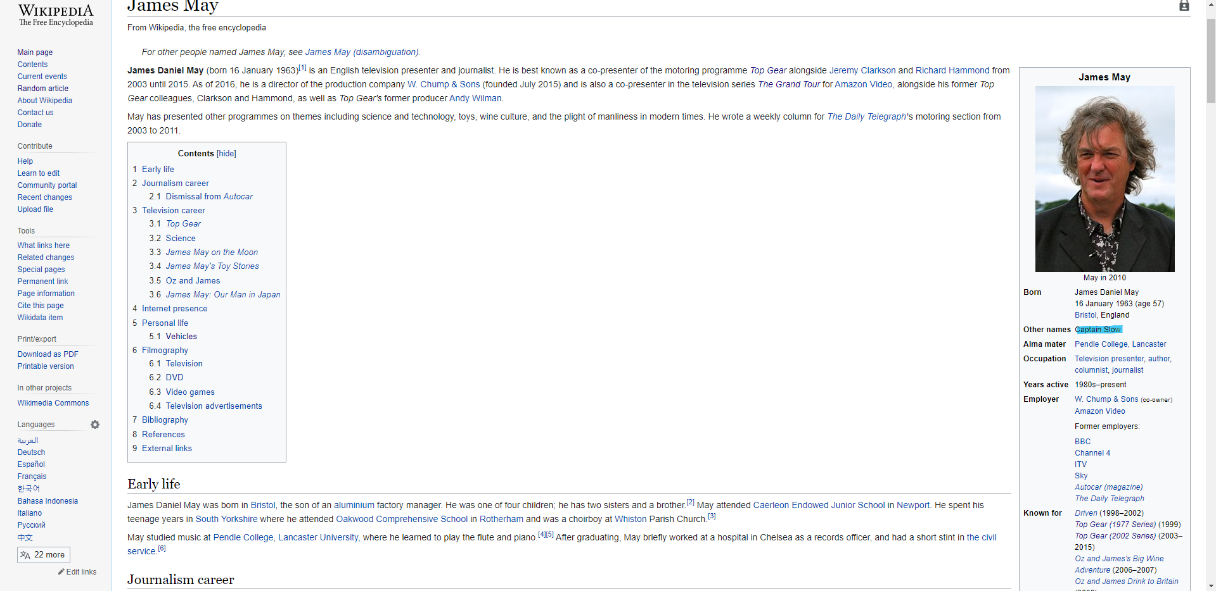Screen dimensions: 1216x591
Task: Open What links here tool
Action: [x=44, y=246]
